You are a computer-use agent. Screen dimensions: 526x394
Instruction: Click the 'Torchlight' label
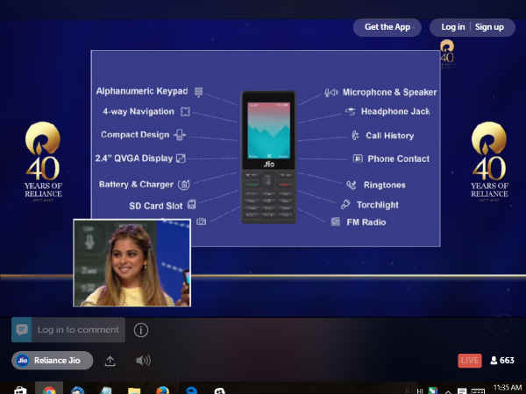pyautogui.click(x=378, y=205)
